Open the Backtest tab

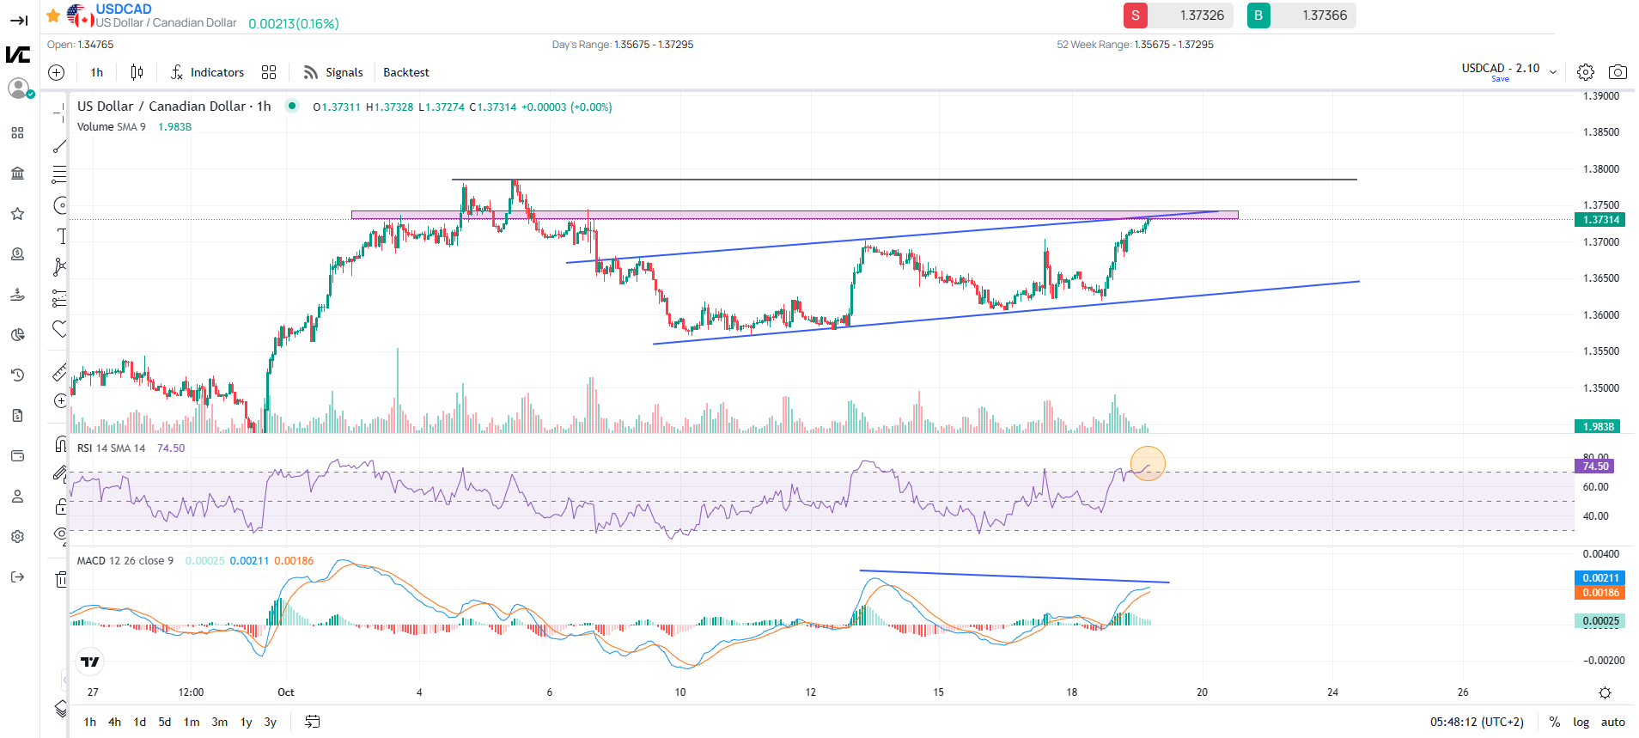pyautogui.click(x=405, y=72)
